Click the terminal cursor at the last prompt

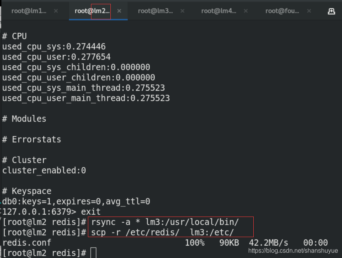tap(93, 253)
